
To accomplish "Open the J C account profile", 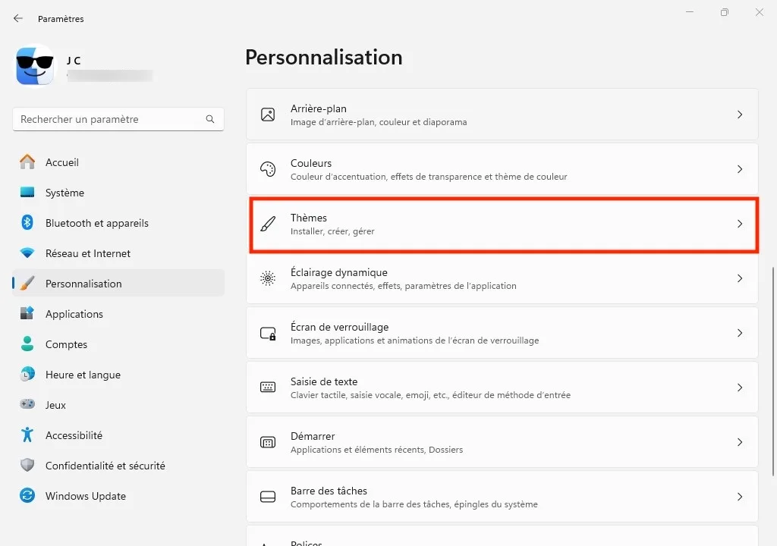I will (36, 67).
